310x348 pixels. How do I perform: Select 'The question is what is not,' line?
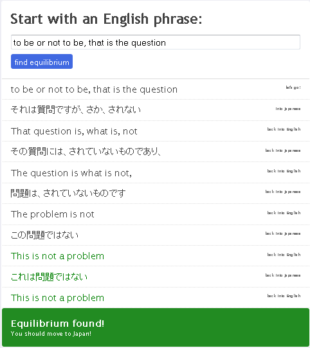click(71, 173)
